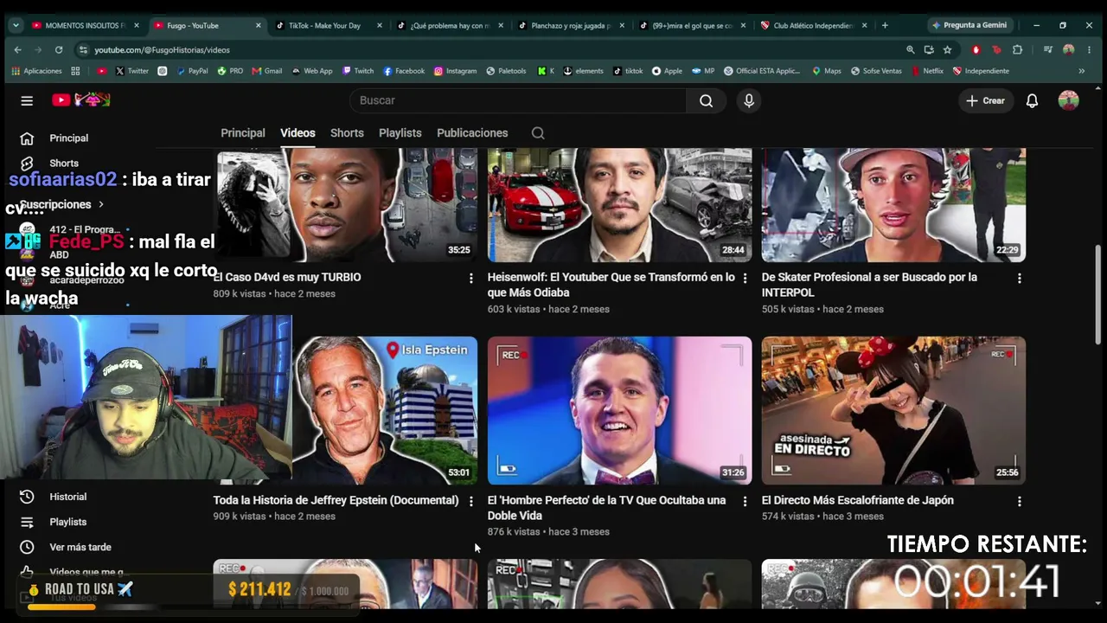Go to YouTube home via logo
Screen dimensions: 1107x623
[x=80, y=100]
